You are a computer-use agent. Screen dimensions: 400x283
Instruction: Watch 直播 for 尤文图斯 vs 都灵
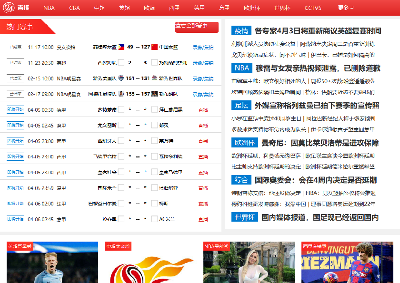203,126
